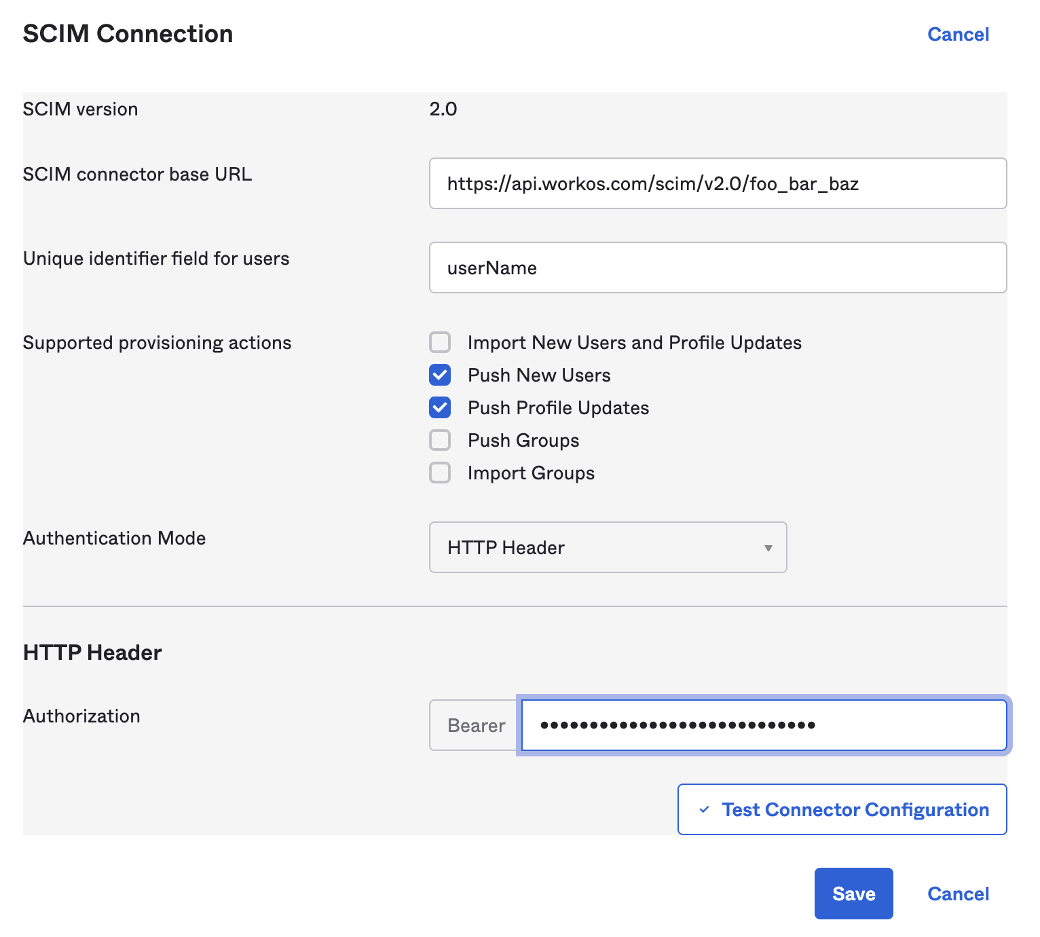This screenshot has width=1040, height=937.
Task: Click the Authentication Mode field label
Action: [114, 538]
